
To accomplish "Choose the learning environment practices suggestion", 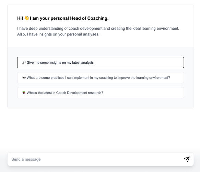I will (x=101, y=77).
